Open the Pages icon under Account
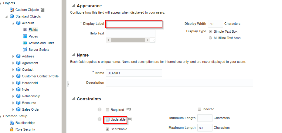 25,36
